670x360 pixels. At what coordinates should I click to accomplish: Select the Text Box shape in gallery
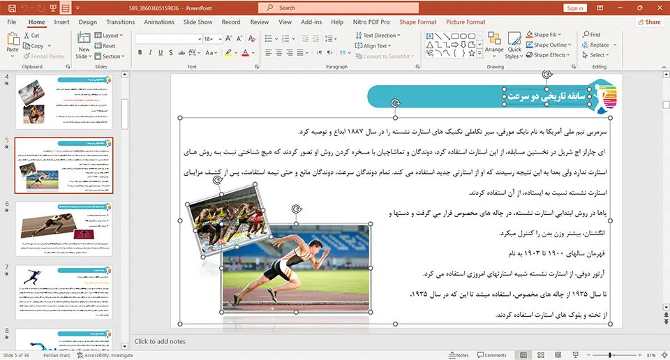tap(430, 36)
